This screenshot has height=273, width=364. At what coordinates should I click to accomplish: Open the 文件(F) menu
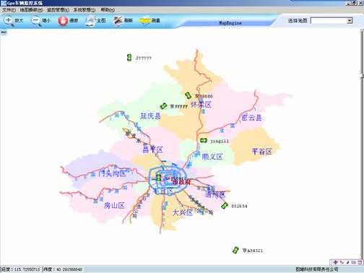pyautogui.click(x=9, y=10)
